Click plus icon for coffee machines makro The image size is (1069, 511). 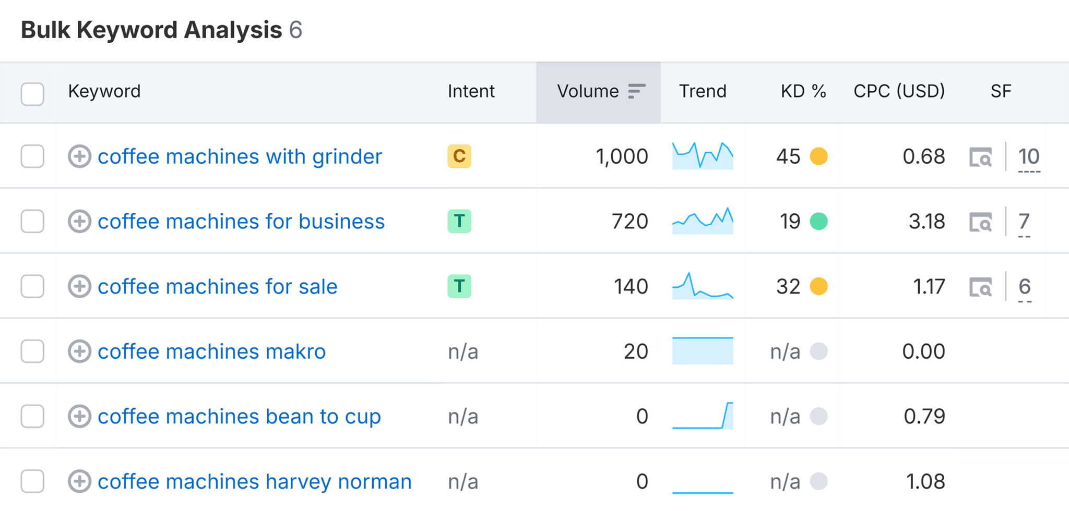click(79, 351)
